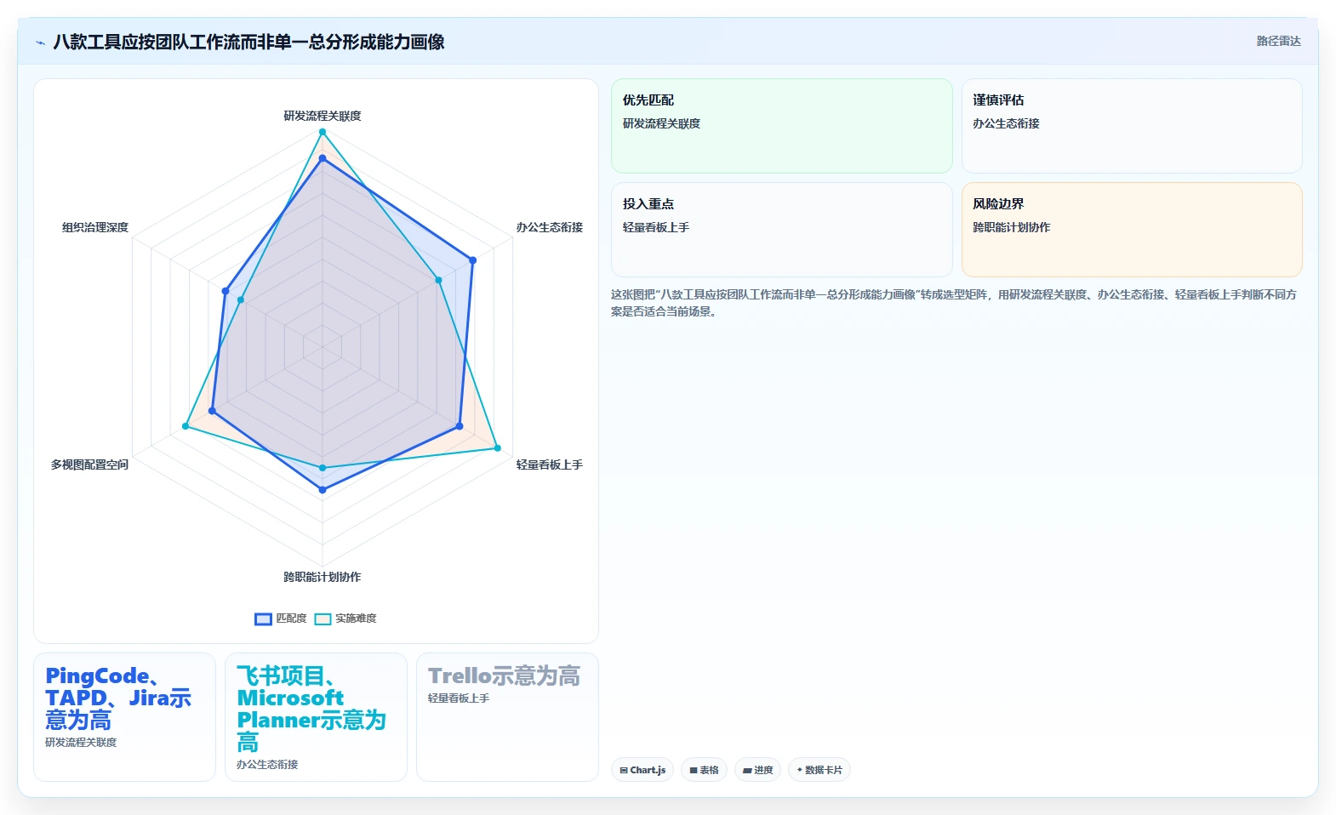Click 跨职能计划协作 text inside 风险边界 card

point(1011,227)
